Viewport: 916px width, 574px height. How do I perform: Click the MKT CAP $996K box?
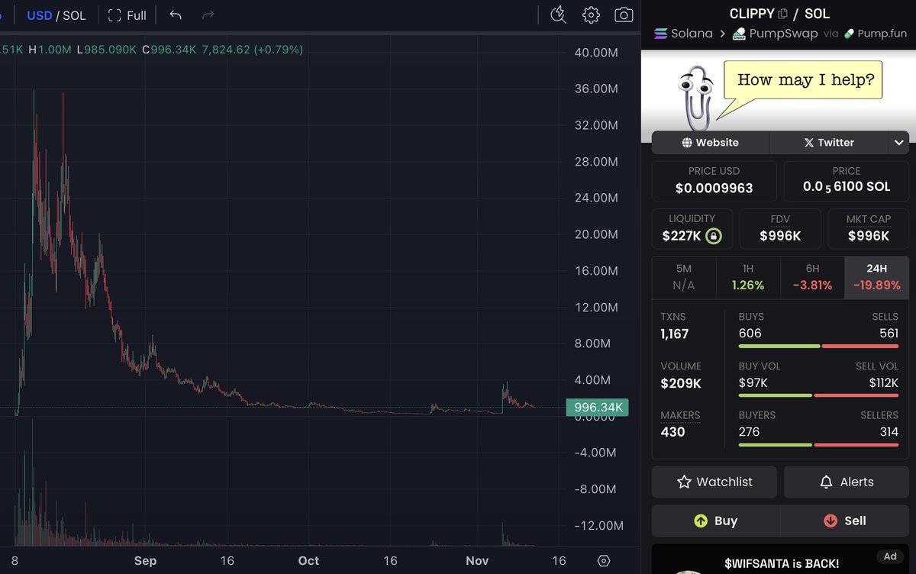[x=869, y=229]
